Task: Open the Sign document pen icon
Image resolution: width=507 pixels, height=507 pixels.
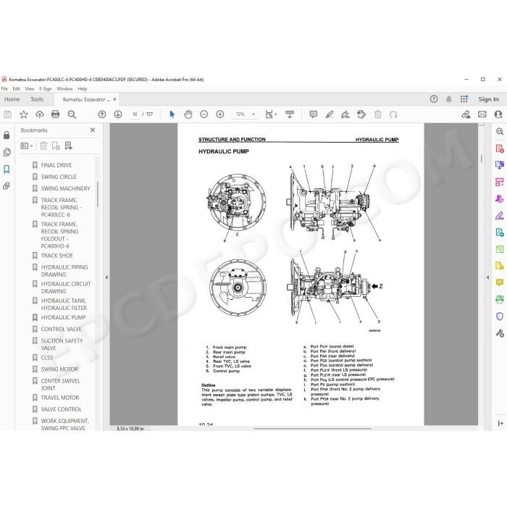Action: tap(345, 114)
